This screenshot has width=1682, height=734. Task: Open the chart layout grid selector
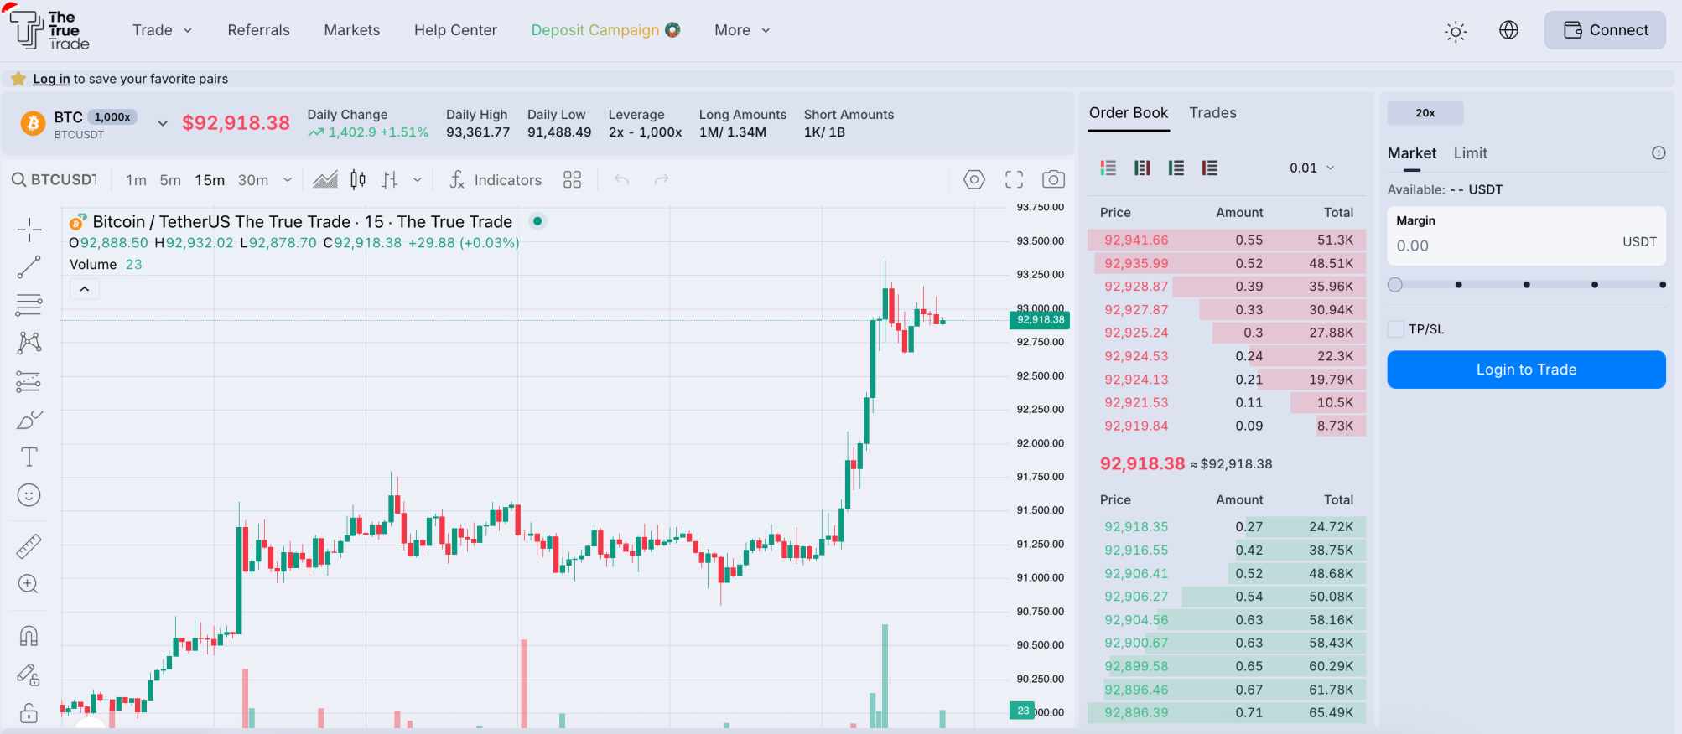click(x=573, y=179)
